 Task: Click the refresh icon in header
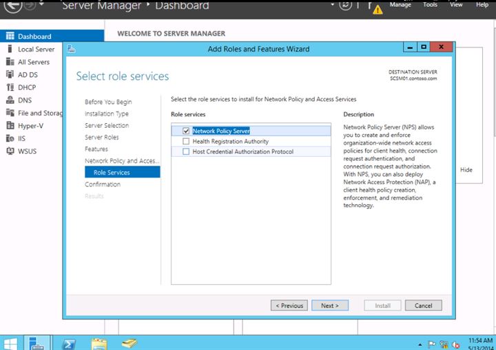coord(345,5)
